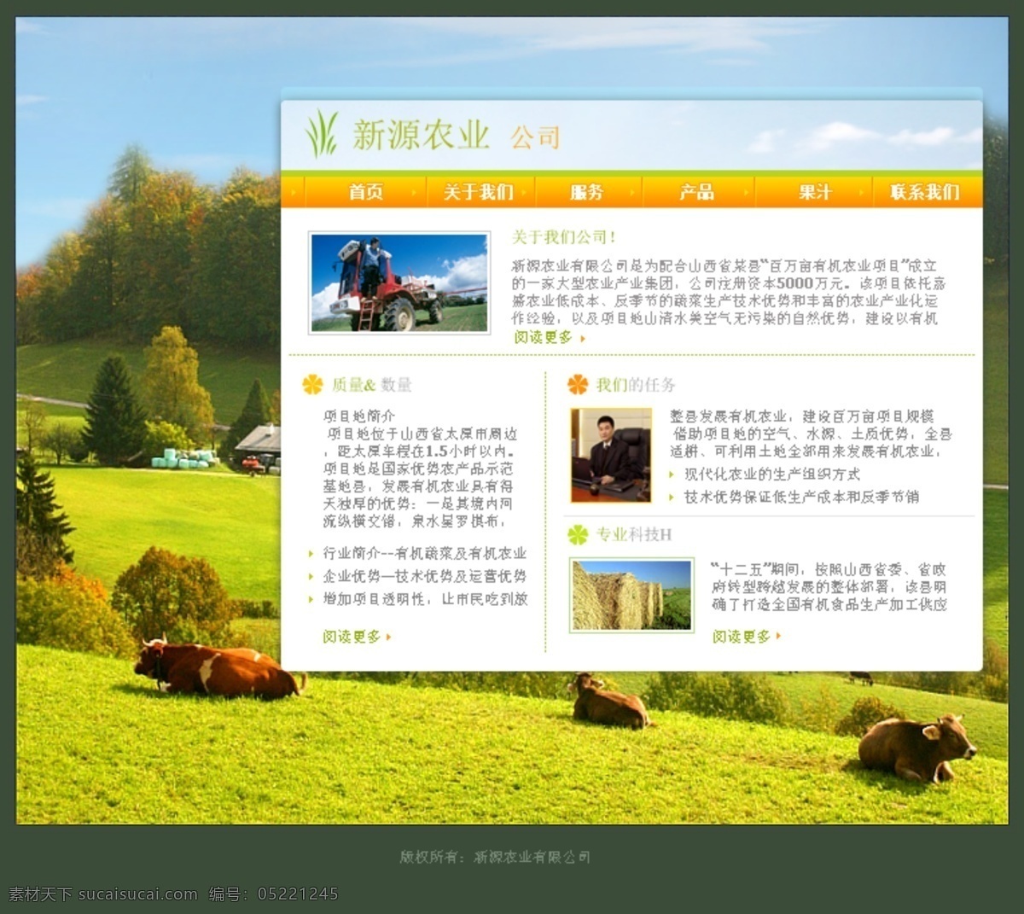
Task: Click the 质量& 数量 heading
Action: click(372, 385)
